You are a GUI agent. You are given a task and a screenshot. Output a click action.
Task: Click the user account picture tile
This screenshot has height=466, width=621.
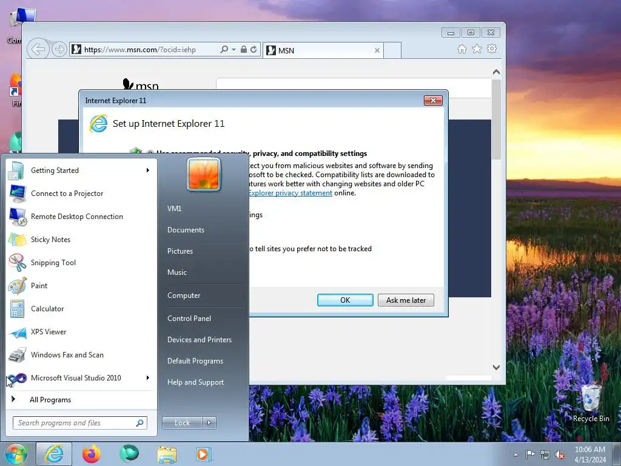(204, 174)
